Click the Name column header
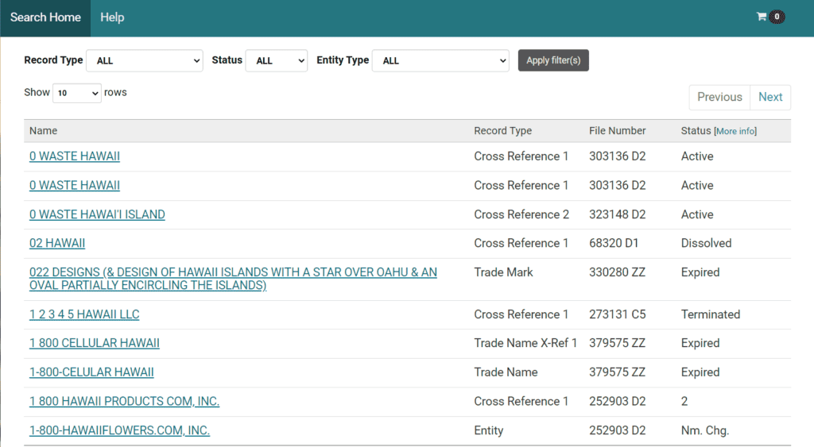 click(44, 131)
